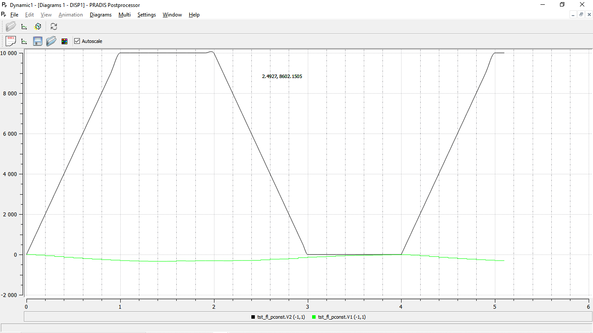Image resolution: width=593 pixels, height=333 pixels.
Task: Expand the Multi menu
Action: click(124, 15)
